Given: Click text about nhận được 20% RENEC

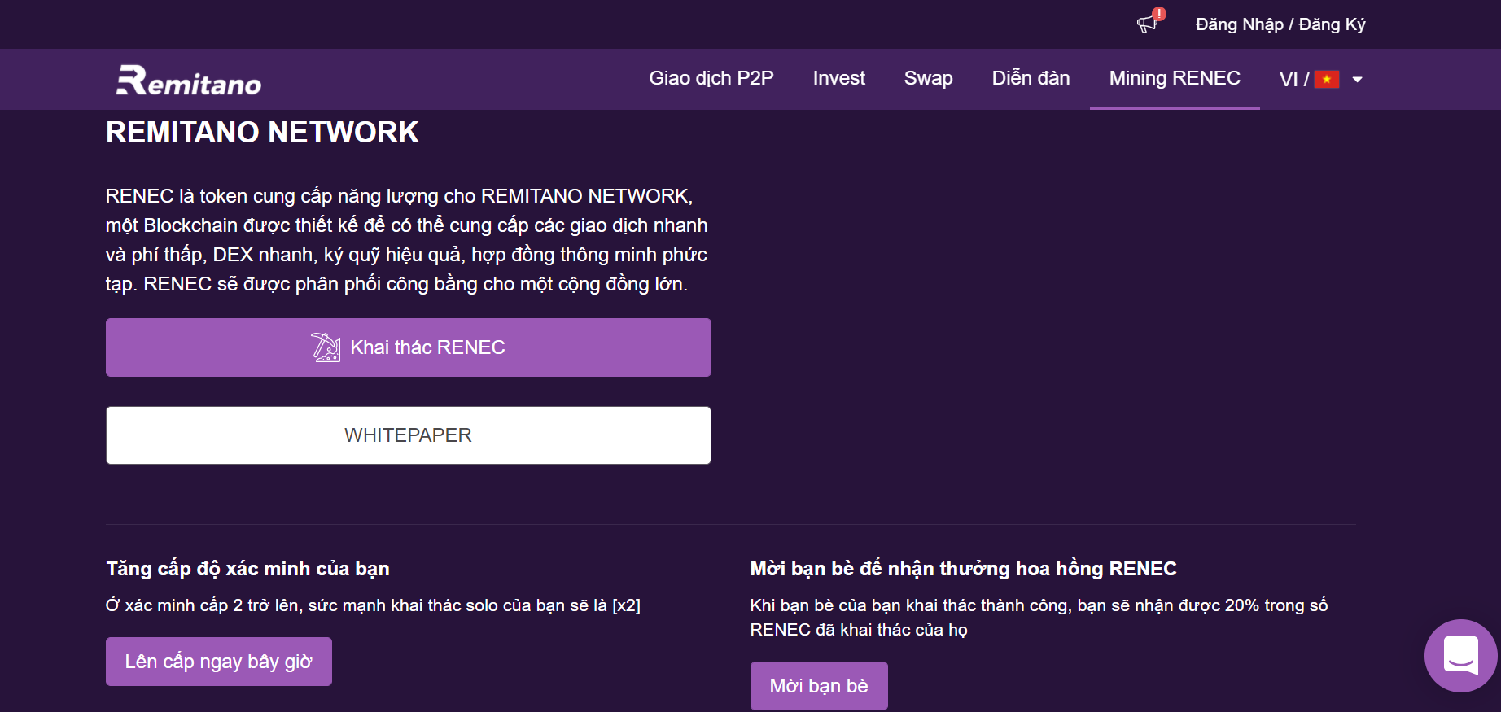Looking at the screenshot, I should pyautogui.click(x=1039, y=618).
